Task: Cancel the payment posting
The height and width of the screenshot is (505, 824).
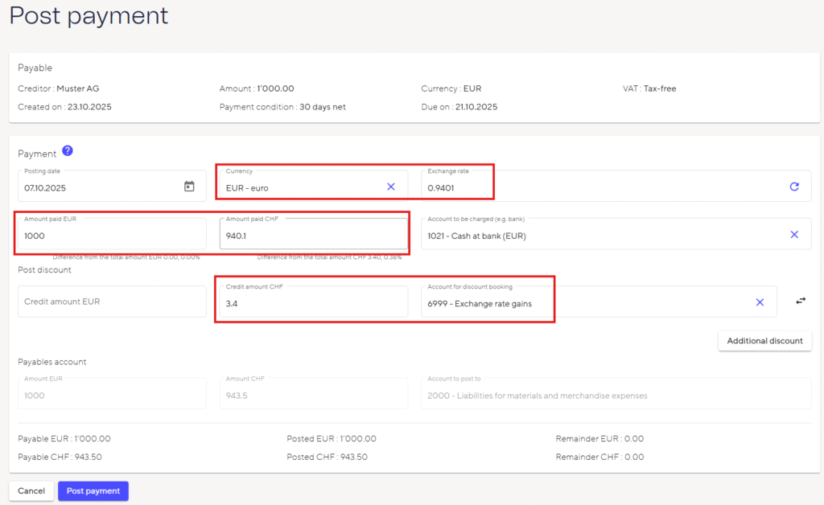Action: (31, 491)
